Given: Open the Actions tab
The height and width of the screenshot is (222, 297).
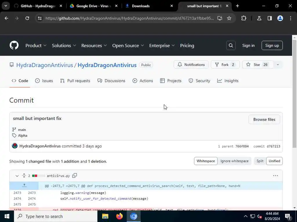Looking at the screenshot, I should (x=143, y=81).
